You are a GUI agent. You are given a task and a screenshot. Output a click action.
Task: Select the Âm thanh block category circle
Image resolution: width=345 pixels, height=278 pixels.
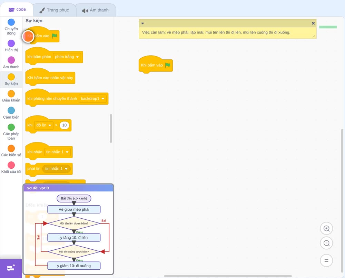[x=11, y=60]
